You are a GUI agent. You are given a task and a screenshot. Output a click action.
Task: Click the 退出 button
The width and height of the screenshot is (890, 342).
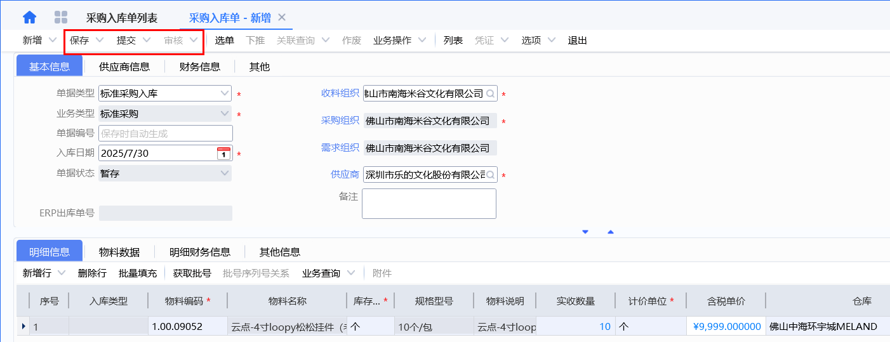(577, 40)
